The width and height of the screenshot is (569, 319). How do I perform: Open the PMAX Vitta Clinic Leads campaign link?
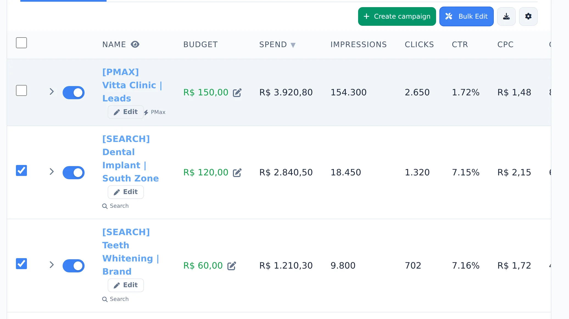(x=132, y=85)
